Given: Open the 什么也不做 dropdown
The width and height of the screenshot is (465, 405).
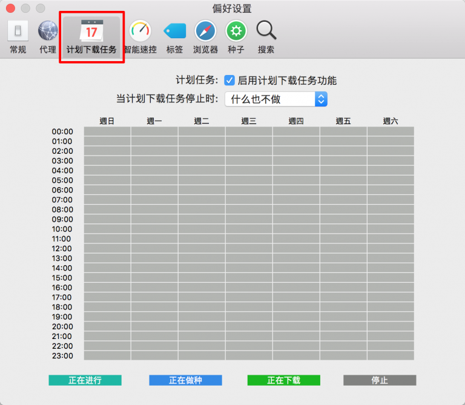Looking at the screenshot, I should pyautogui.click(x=276, y=99).
